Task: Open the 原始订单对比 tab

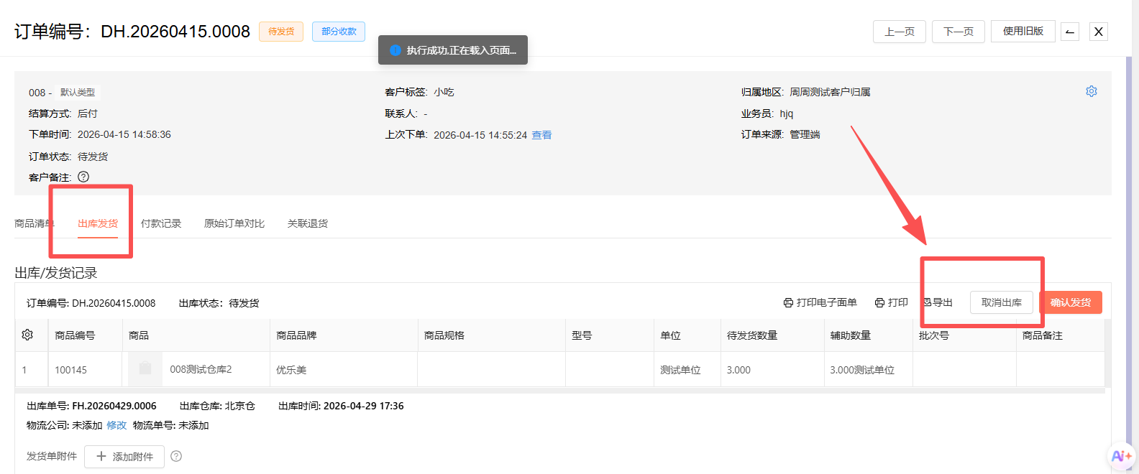Action: [234, 223]
